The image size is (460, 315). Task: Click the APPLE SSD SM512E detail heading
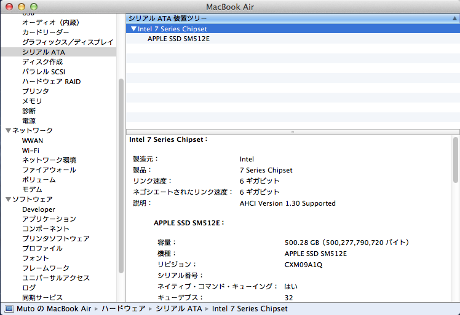coord(189,223)
